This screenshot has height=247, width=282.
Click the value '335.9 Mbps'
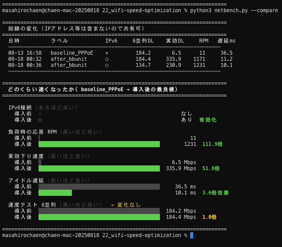click(181, 168)
